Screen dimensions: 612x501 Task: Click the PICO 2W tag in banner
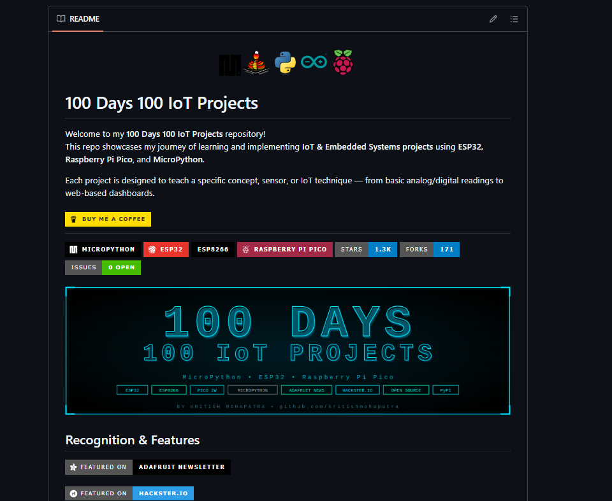[x=207, y=390]
